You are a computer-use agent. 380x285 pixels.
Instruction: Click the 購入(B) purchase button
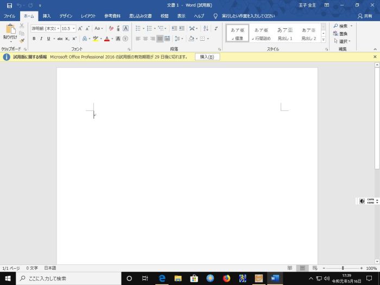point(207,56)
